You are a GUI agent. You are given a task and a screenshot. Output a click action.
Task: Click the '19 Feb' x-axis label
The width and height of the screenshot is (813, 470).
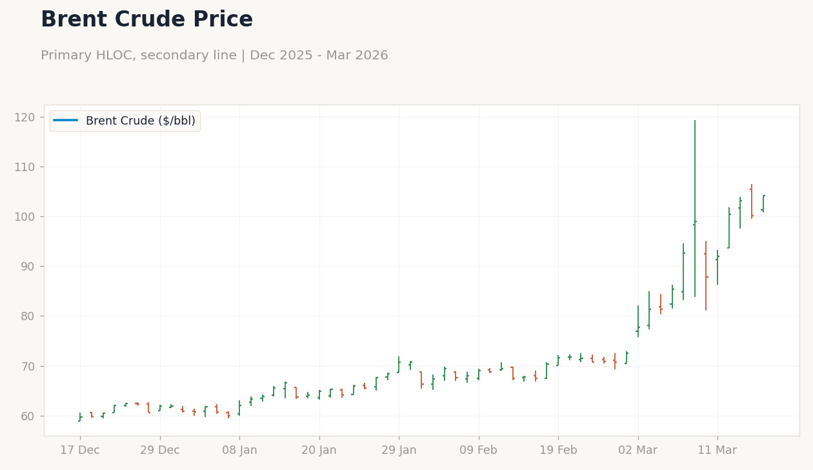point(558,451)
